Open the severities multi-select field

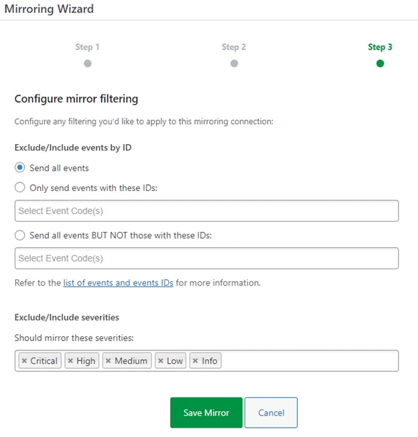click(308, 361)
